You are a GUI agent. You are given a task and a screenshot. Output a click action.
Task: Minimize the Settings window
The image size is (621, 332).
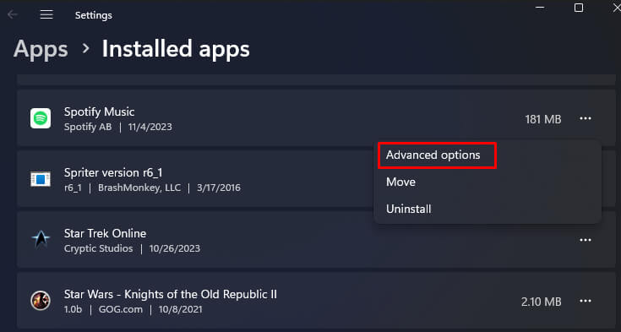tap(540, 8)
